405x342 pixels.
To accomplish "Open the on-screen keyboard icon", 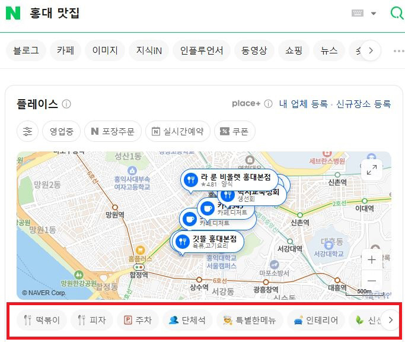I will pyautogui.click(x=357, y=13).
